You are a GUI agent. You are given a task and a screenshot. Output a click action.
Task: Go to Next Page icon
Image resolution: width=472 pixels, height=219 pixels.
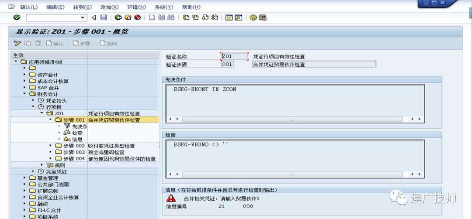pyautogui.click(x=205, y=18)
